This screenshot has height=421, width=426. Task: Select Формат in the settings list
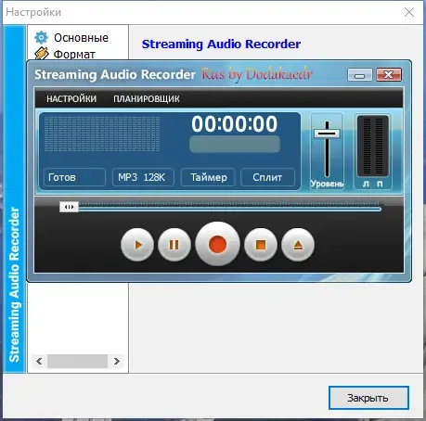[74, 55]
